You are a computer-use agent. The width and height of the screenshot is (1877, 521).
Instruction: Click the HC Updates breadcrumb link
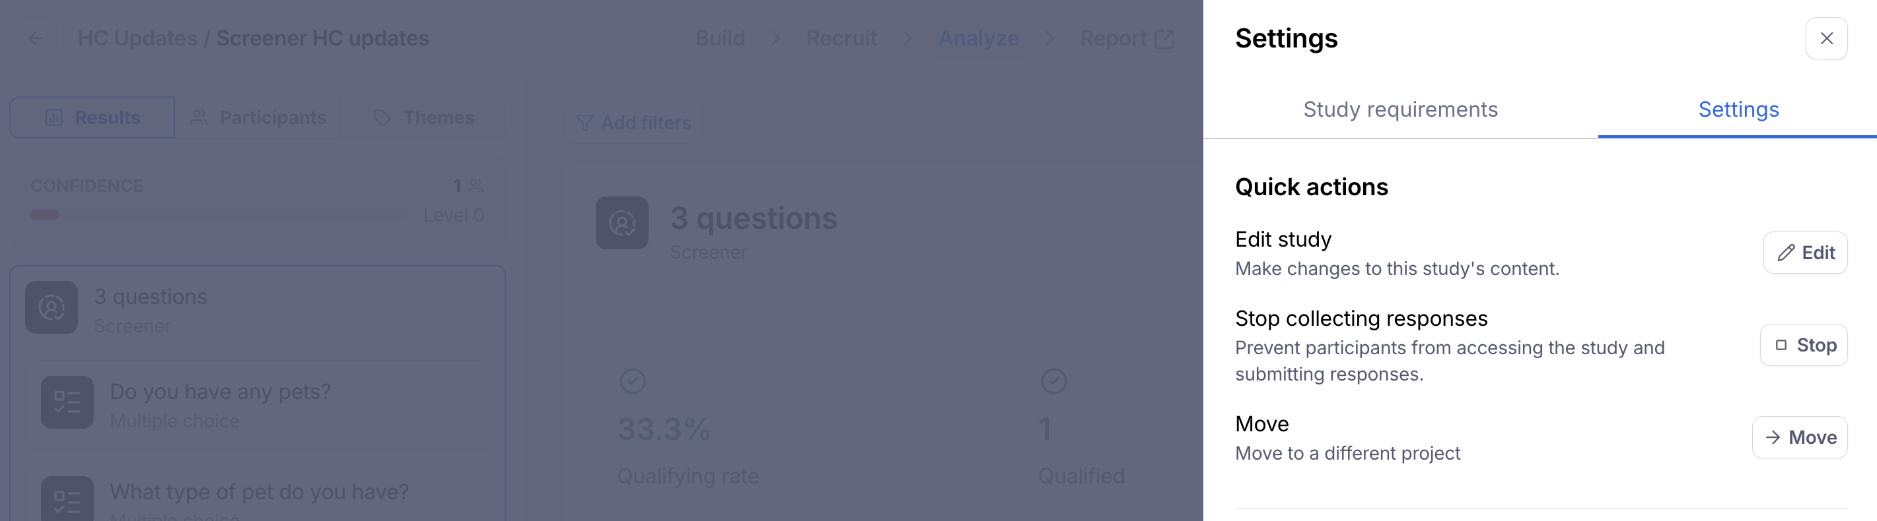[x=138, y=38]
